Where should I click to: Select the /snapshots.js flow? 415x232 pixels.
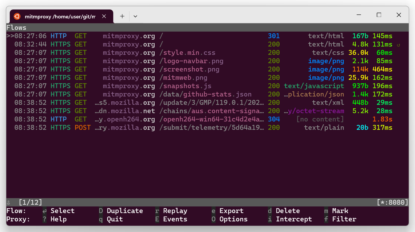coord(207,86)
